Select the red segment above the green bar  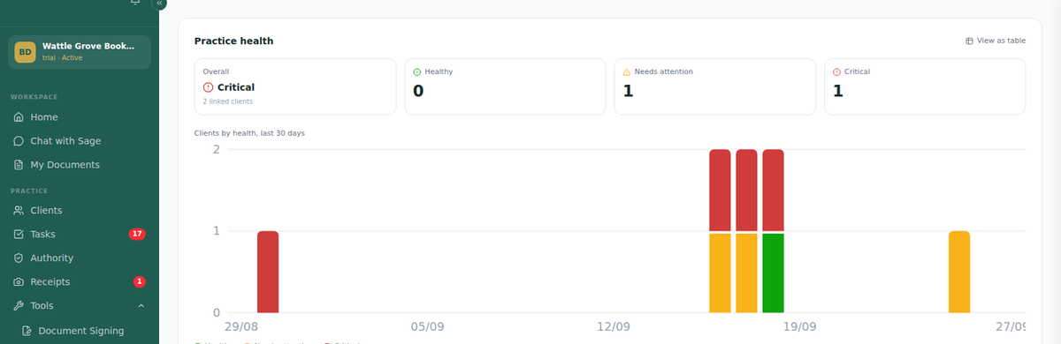point(774,191)
